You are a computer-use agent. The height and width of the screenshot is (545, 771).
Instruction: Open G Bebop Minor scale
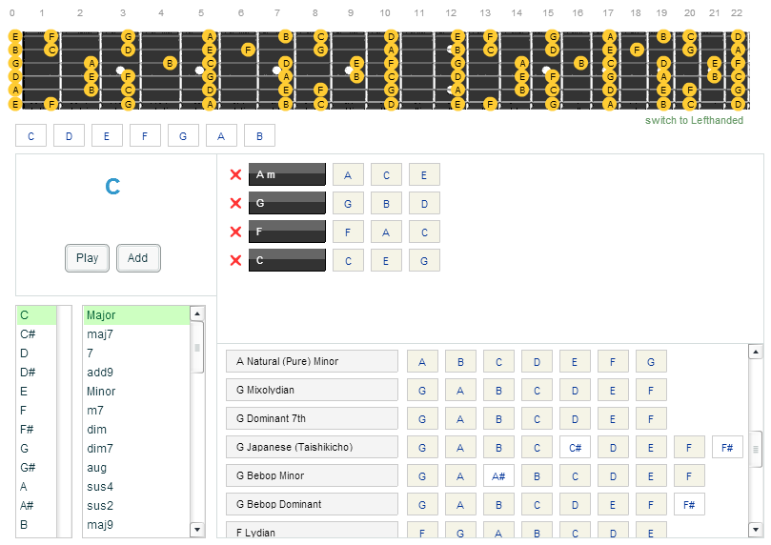tap(312, 475)
